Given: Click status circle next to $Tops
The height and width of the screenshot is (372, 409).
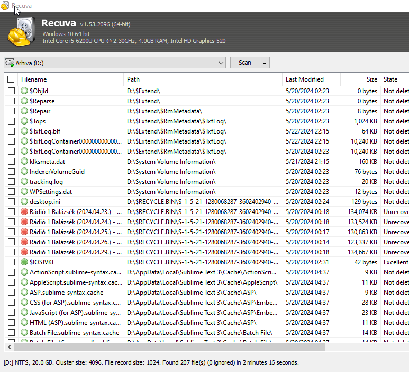Looking at the screenshot, I should (x=24, y=121).
